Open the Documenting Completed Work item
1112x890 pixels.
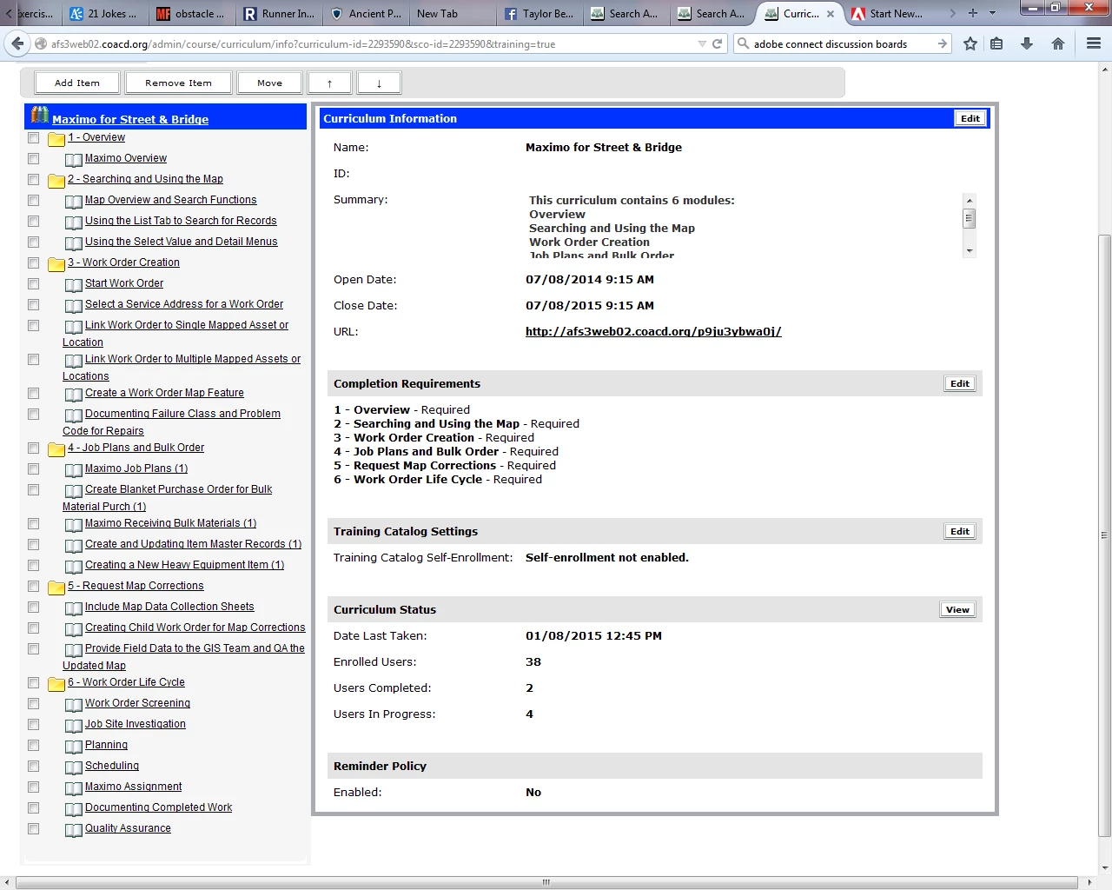click(x=158, y=807)
